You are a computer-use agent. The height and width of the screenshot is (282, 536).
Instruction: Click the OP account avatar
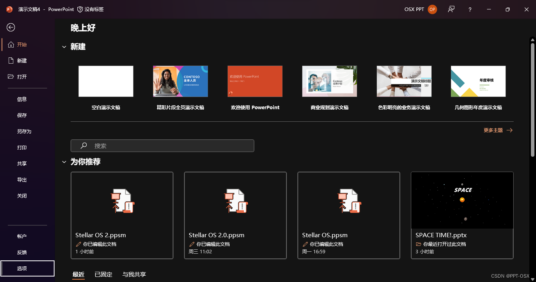[432, 9]
